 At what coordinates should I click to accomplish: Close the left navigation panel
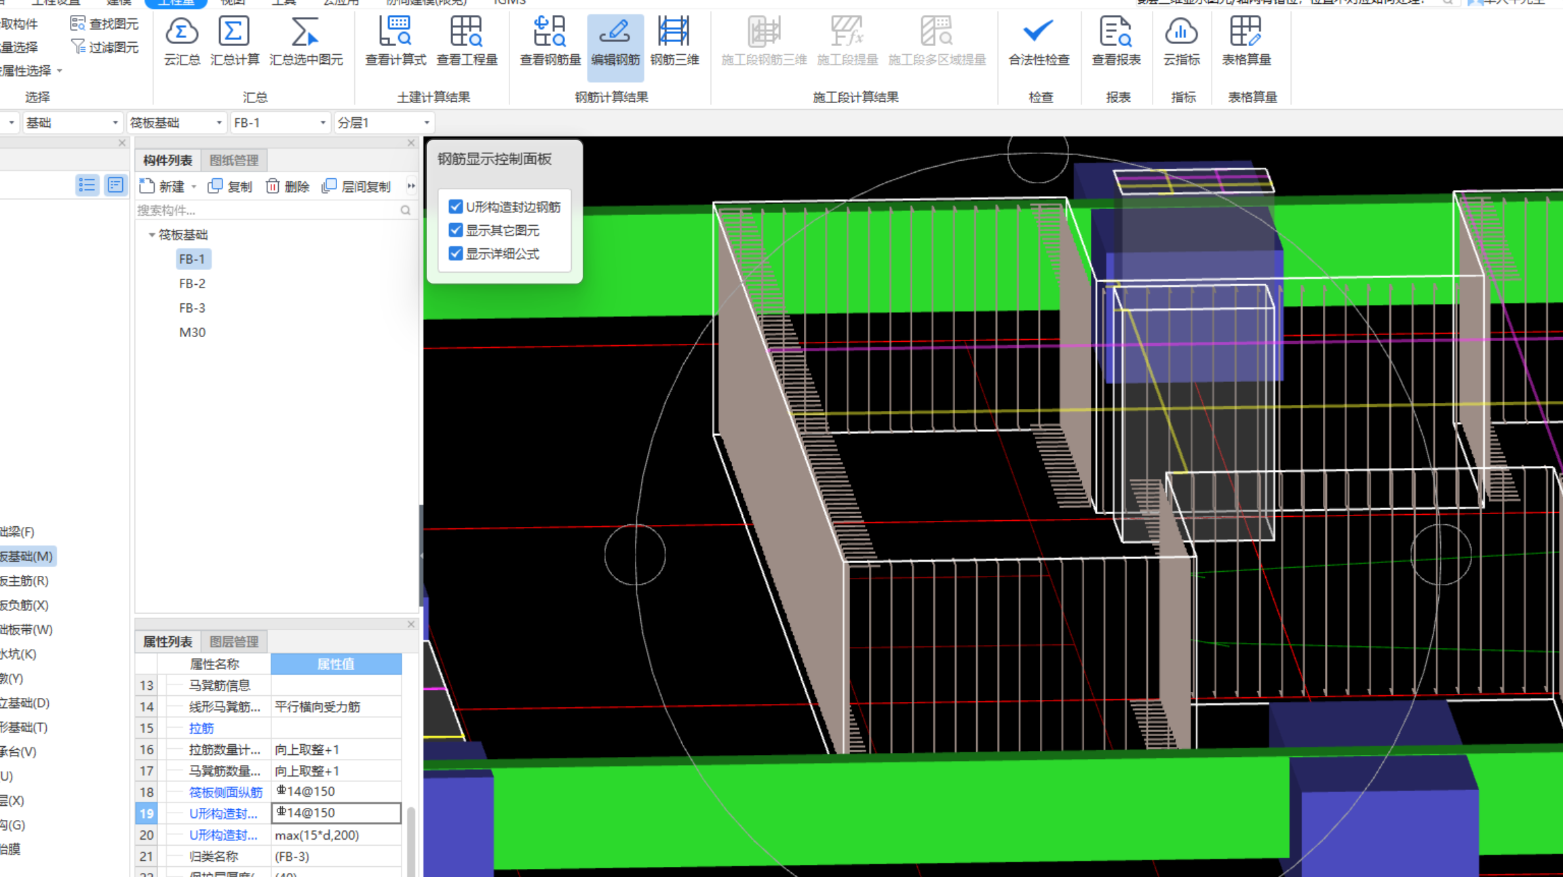pyautogui.click(x=122, y=142)
